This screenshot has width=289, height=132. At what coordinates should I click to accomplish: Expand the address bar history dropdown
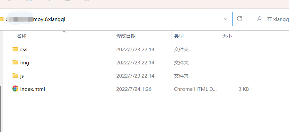[x=225, y=19]
